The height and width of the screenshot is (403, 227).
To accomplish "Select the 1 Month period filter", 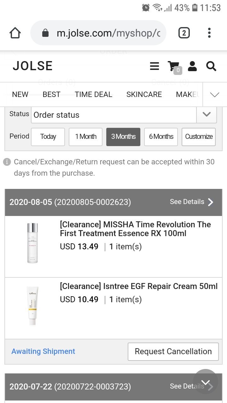I will click(85, 137).
